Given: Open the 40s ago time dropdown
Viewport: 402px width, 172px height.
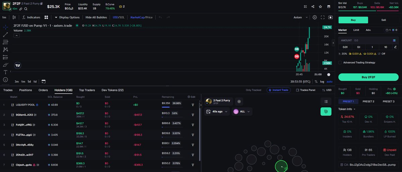Looking at the screenshot, I should [x=217, y=112].
